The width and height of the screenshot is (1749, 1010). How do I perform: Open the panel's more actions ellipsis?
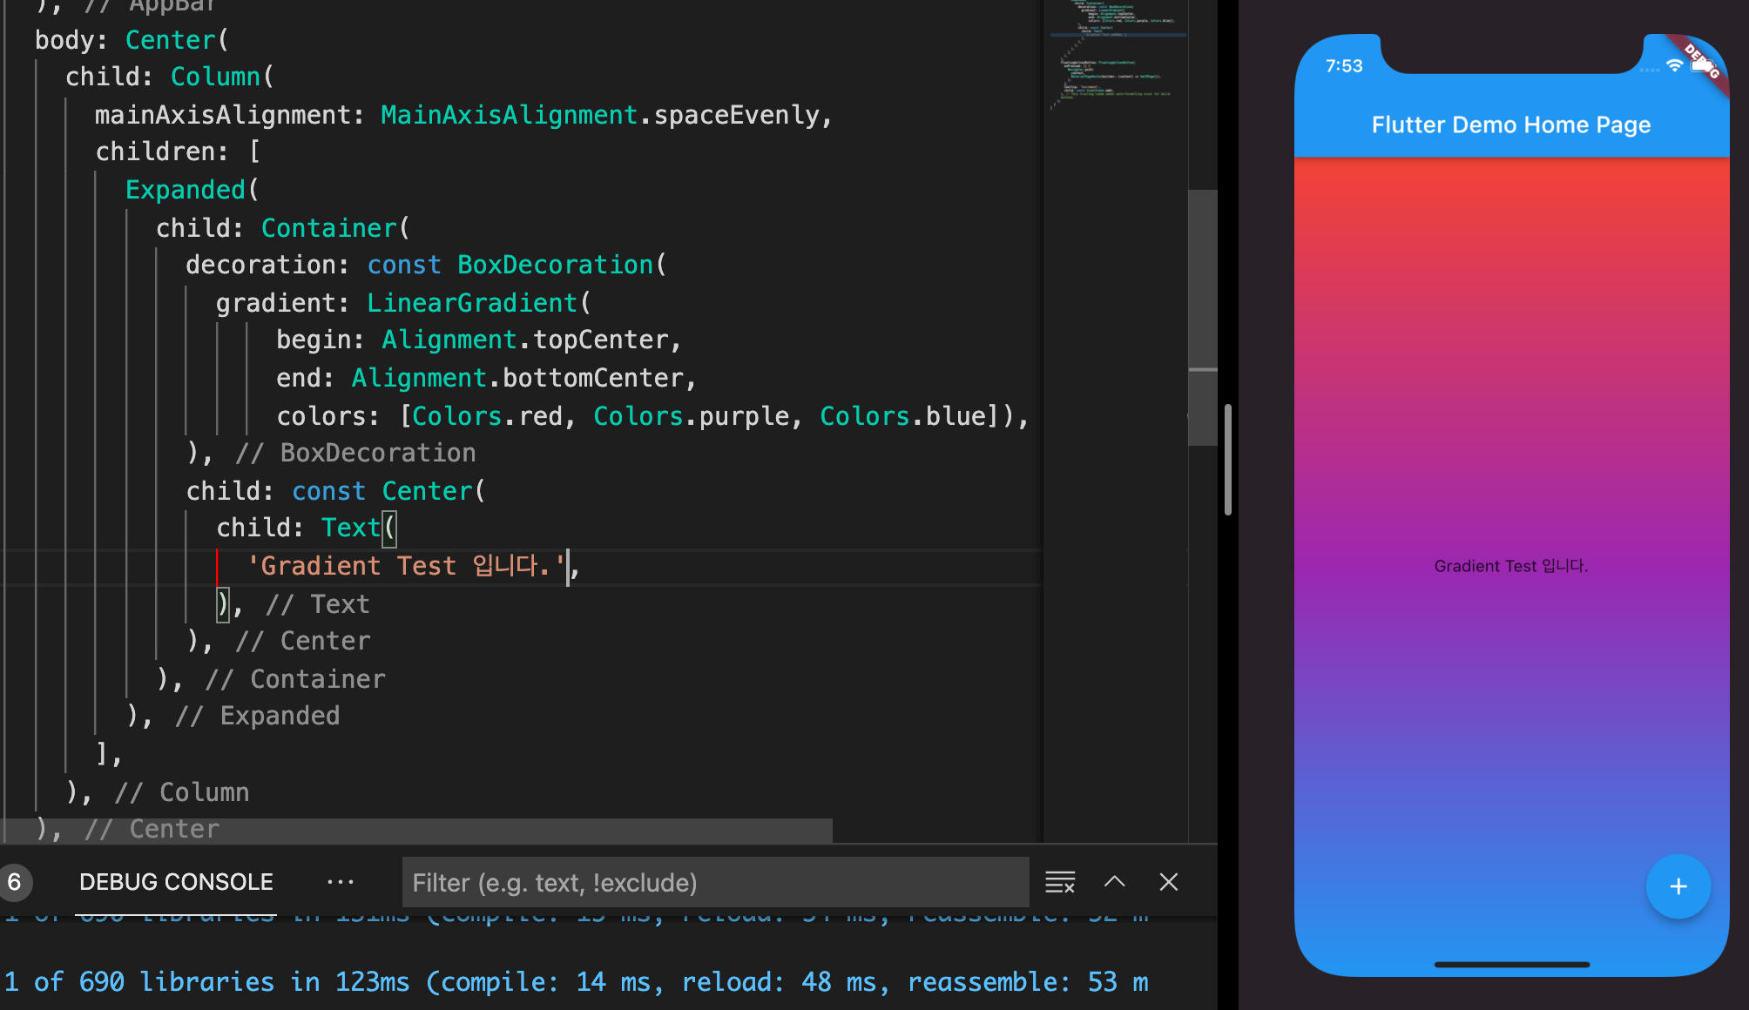pos(340,882)
